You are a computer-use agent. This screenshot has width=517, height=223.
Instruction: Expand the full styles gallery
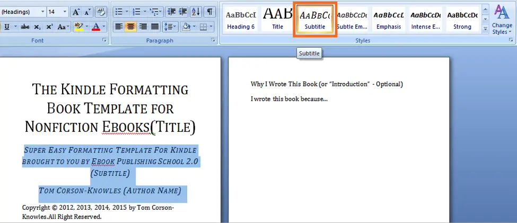485,29
